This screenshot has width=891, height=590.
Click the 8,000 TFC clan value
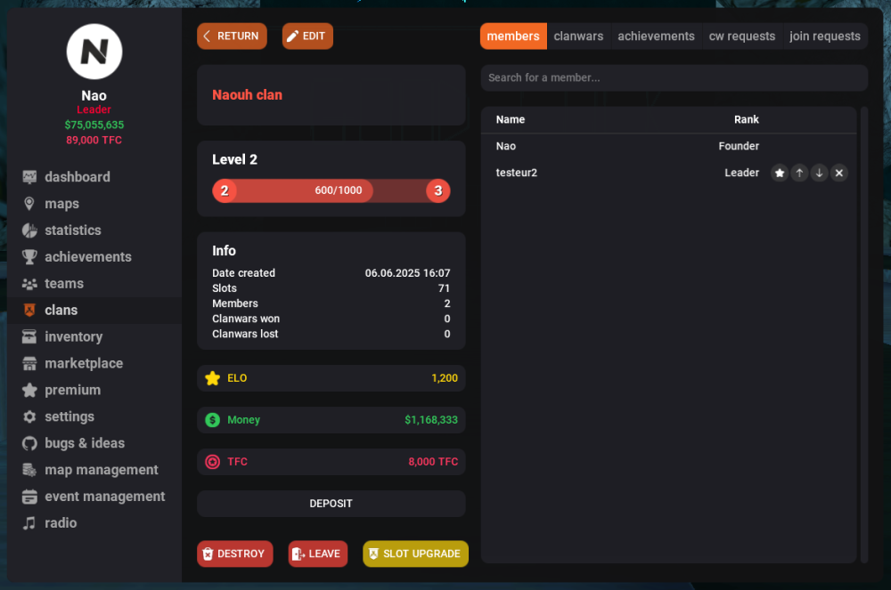coord(433,463)
